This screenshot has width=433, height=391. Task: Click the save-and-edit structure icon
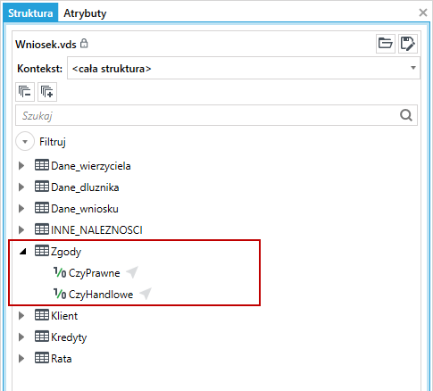pos(408,44)
